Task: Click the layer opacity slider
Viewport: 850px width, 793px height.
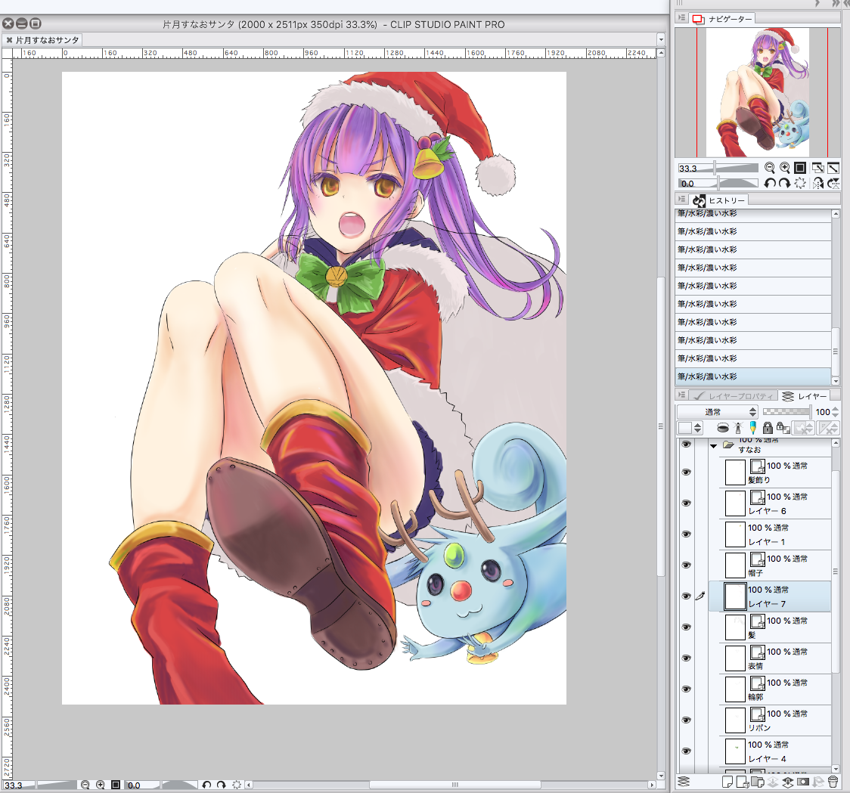Action: (x=786, y=412)
